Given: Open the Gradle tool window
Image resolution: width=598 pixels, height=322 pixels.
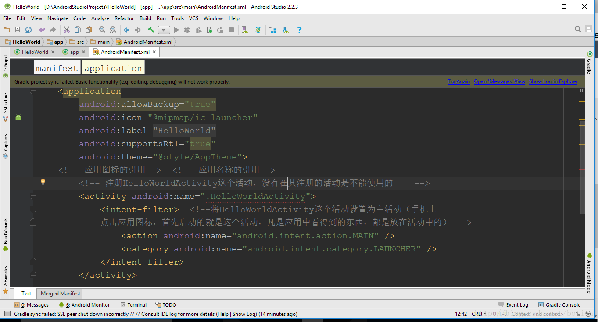Looking at the screenshot, I should pyautogui.click(x=589, y=63).
